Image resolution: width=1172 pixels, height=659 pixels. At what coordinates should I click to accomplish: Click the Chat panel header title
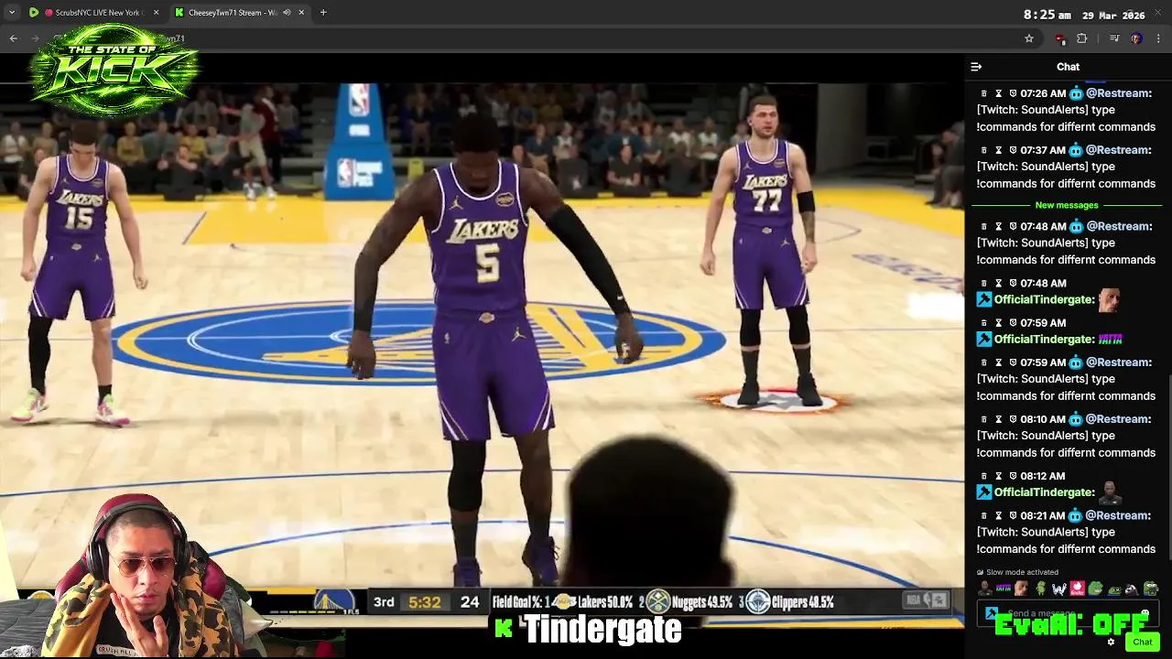click(x=1068, y=67)
